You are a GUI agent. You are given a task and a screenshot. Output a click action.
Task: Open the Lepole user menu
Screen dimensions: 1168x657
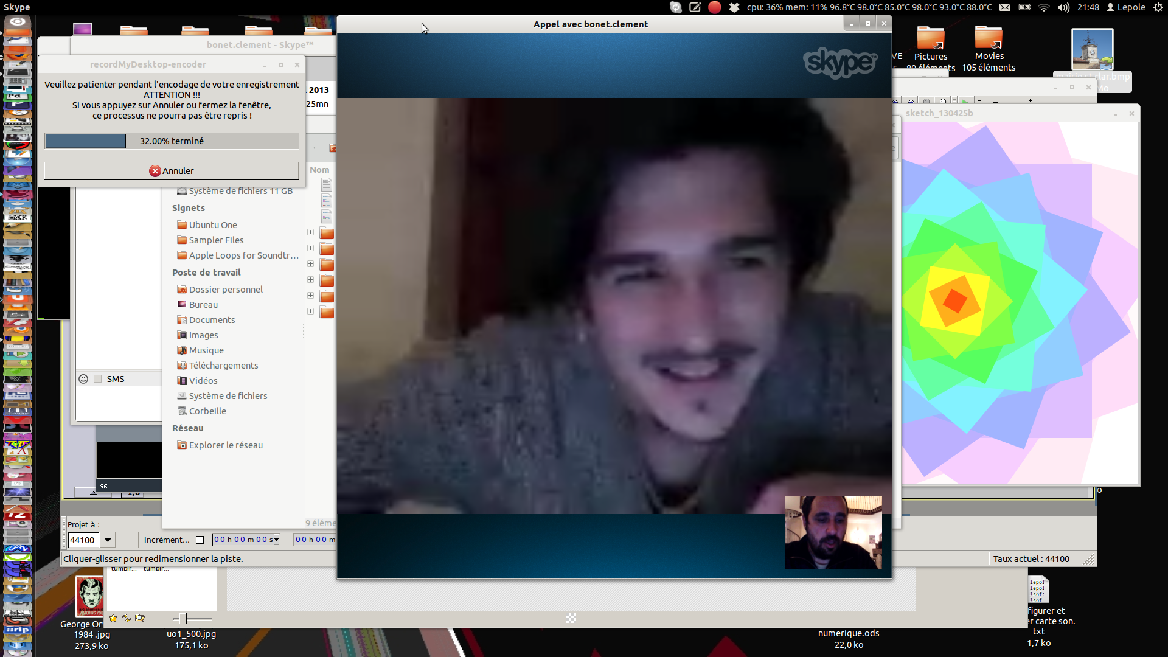(1126, 7)
